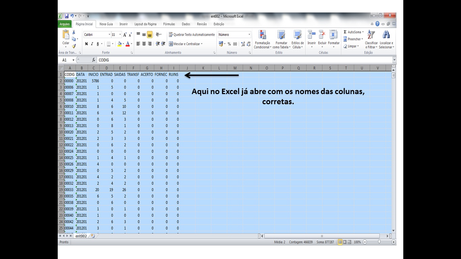
Task: Toggle bold N formatting
Action: point(86,44)
